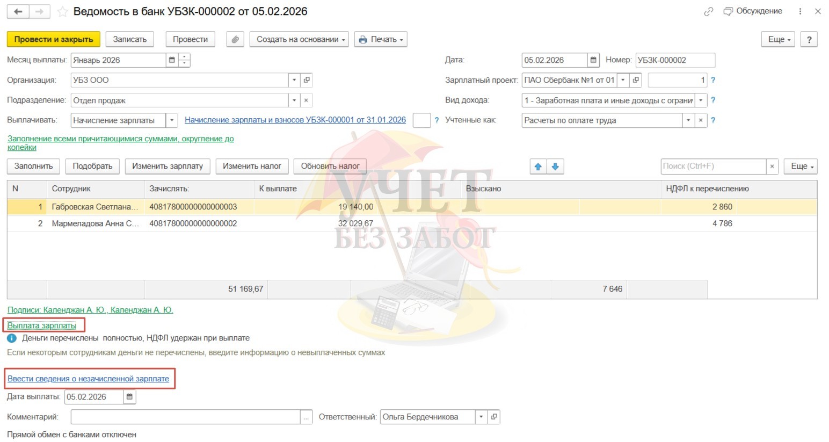Expand the Вид дохода dropdown
Screen dimensions: 829x442
point(701,100)
